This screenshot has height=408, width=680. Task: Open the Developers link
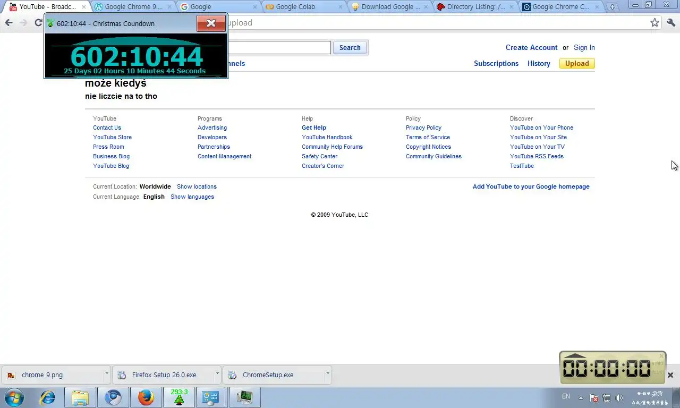point(212,137)
